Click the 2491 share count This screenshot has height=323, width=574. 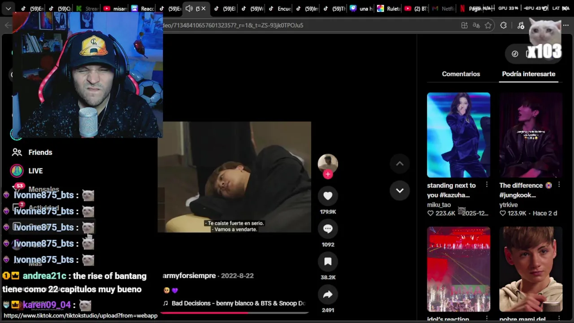tap(328, 310)
